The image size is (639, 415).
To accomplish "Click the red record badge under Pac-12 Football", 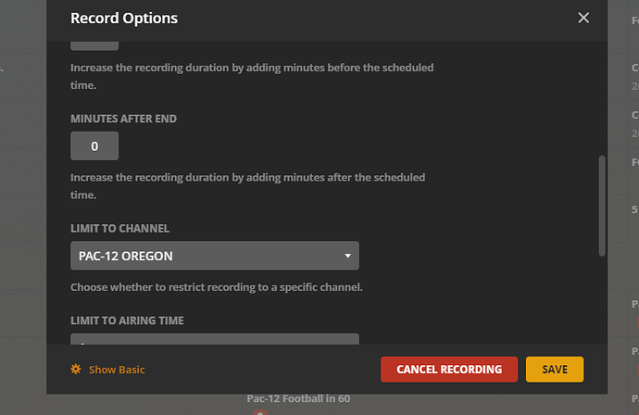I will 260,412.
